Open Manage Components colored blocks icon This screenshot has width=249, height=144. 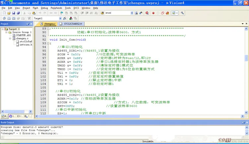[71, 19]
